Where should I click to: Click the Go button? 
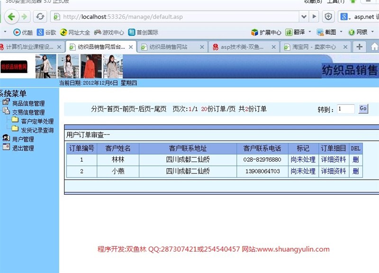(363, 109)
